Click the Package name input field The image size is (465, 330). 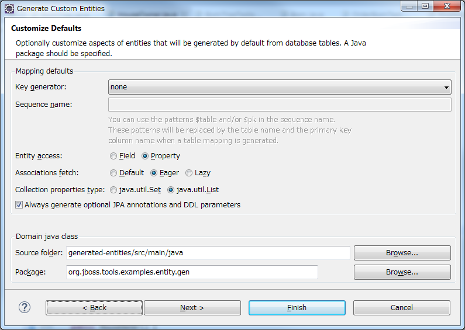192,272
